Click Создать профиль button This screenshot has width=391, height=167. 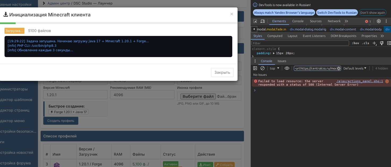tap(61, 121)
